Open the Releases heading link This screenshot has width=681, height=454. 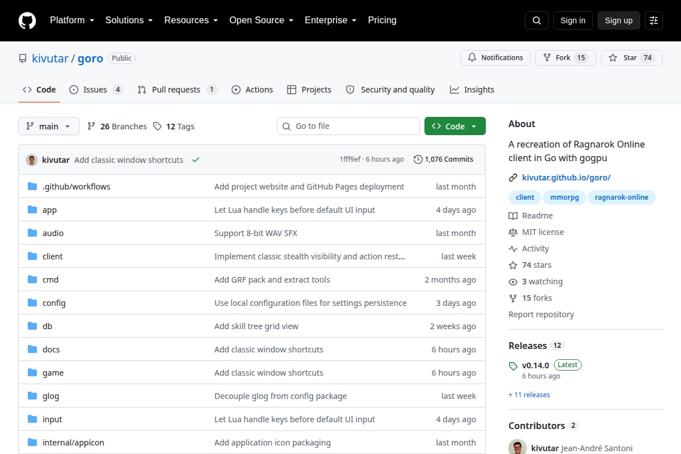pos(536,346)
